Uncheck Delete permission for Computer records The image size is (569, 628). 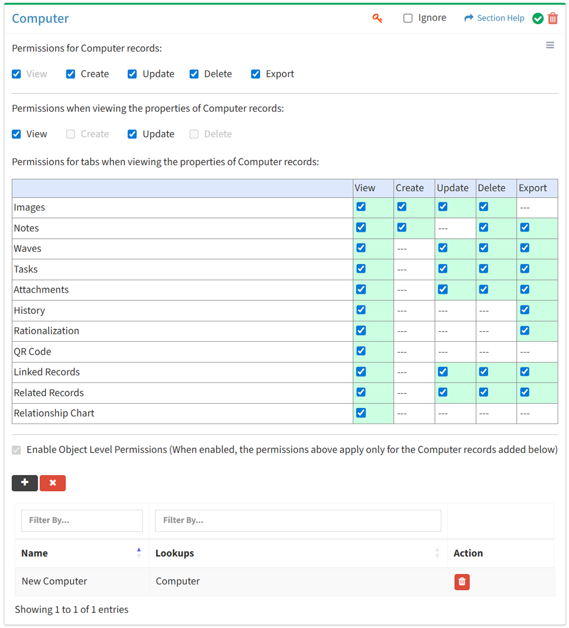194,74
